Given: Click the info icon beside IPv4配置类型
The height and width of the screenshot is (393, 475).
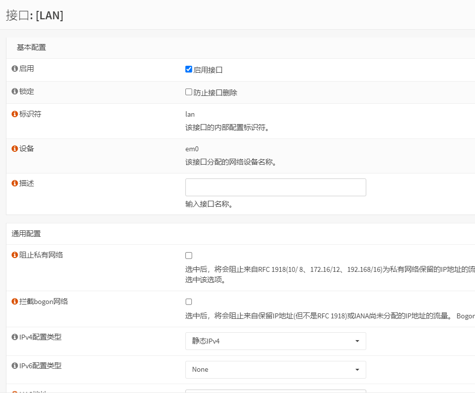Looking at the screenshot, I should [15, 338].
